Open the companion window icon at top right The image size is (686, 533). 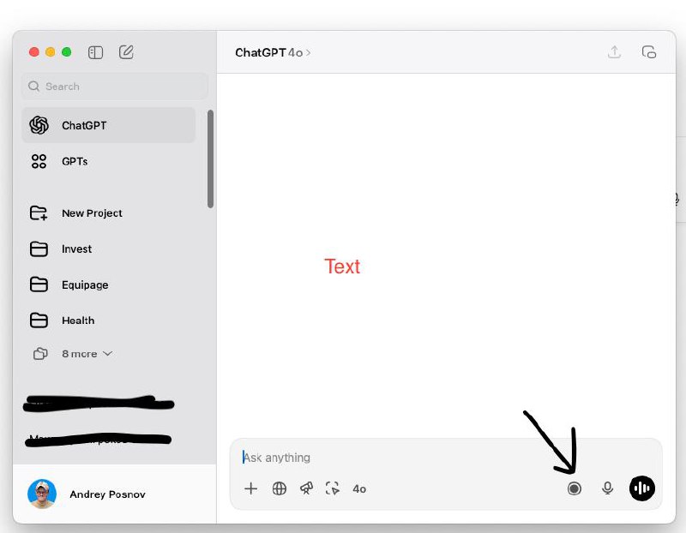[649, 52]
